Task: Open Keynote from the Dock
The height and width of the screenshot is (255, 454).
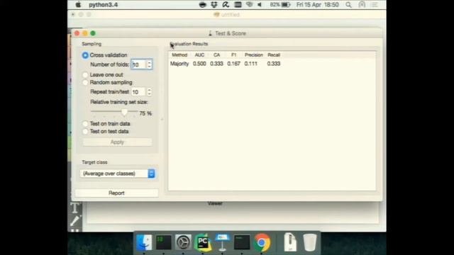Action: point(222,242)
